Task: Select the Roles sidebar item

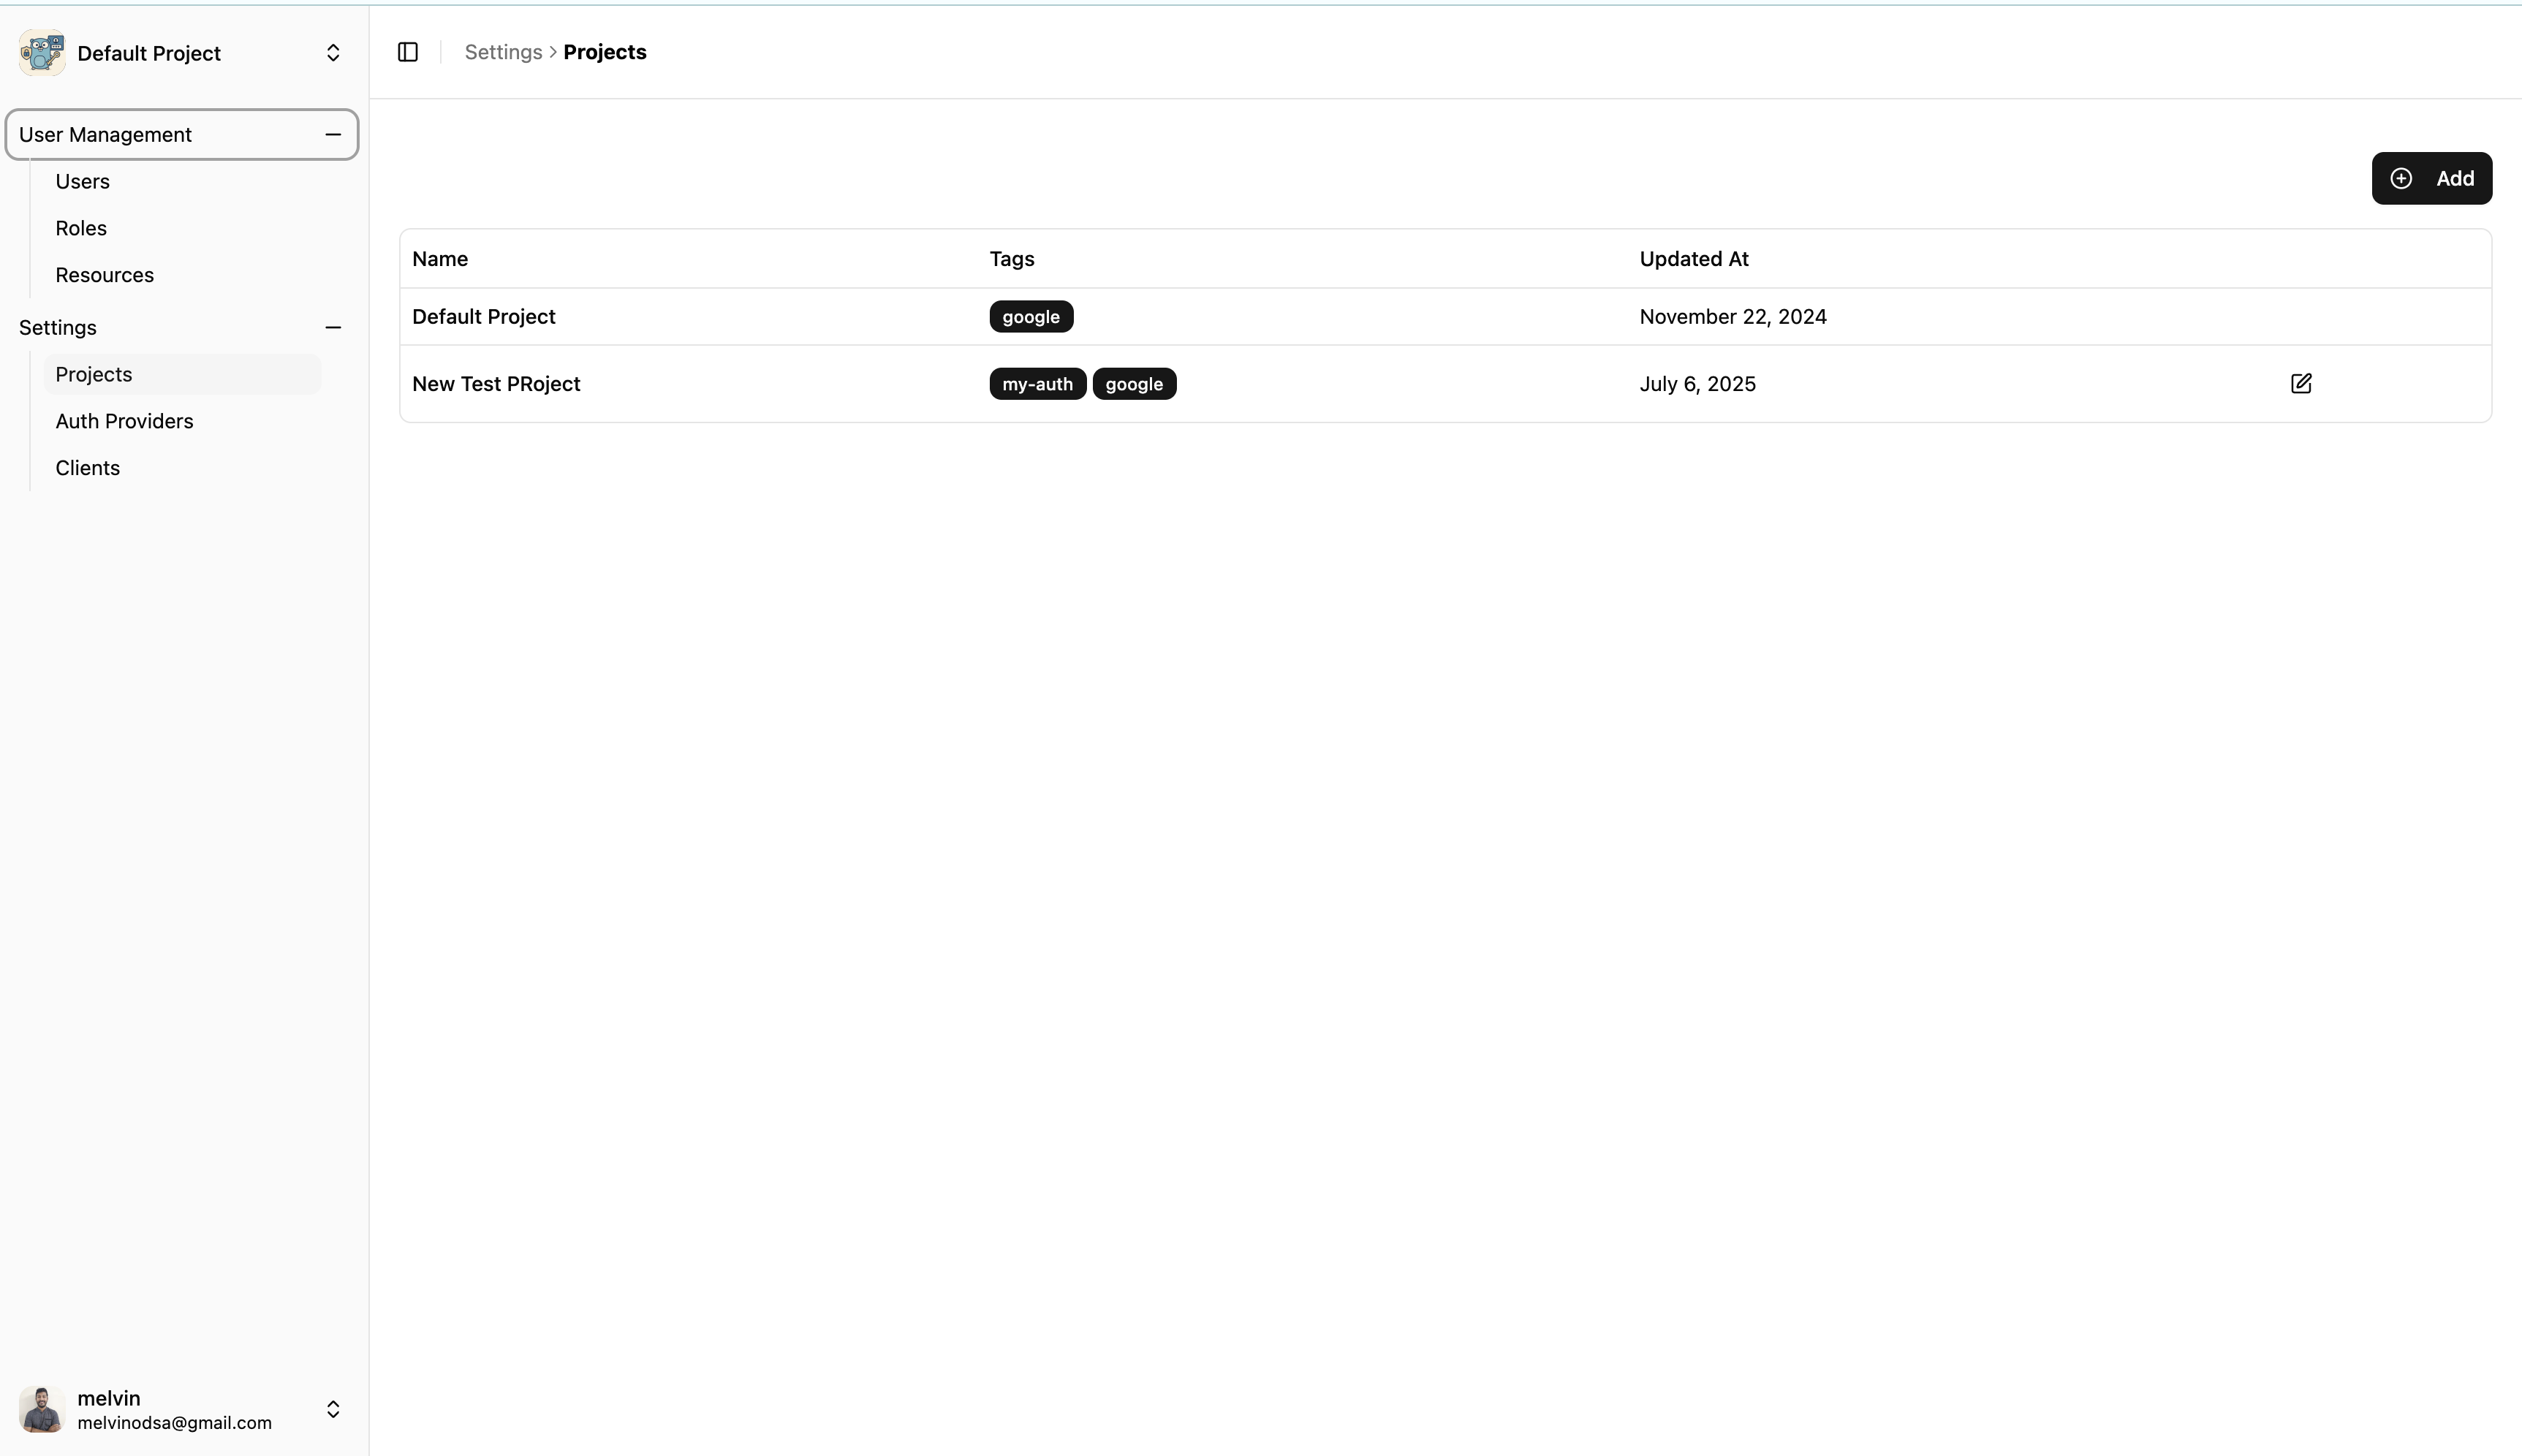Action: pos(80,227)
